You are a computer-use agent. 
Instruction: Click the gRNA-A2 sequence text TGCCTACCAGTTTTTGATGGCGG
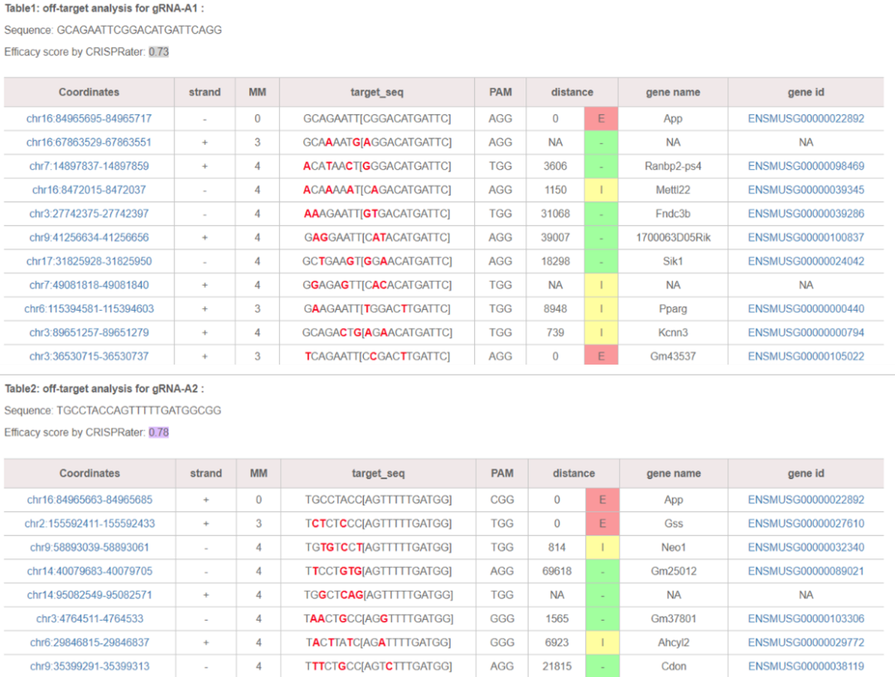click(138, 411)
